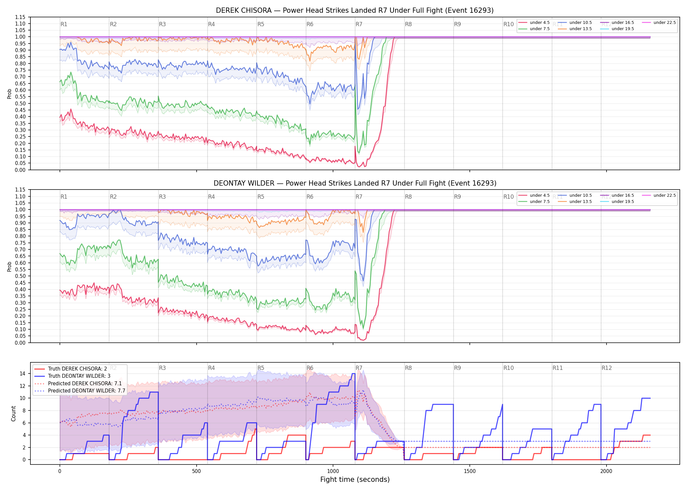Screen dimensions: 687x491
Task: Click the R6 round marker on Wilder chart
Action: click(x=310, y=197)
